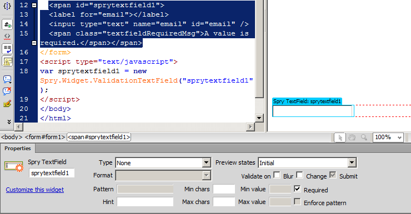Open the Format dropdown
Screen dimensions: 411x214
tap(163, 175)
